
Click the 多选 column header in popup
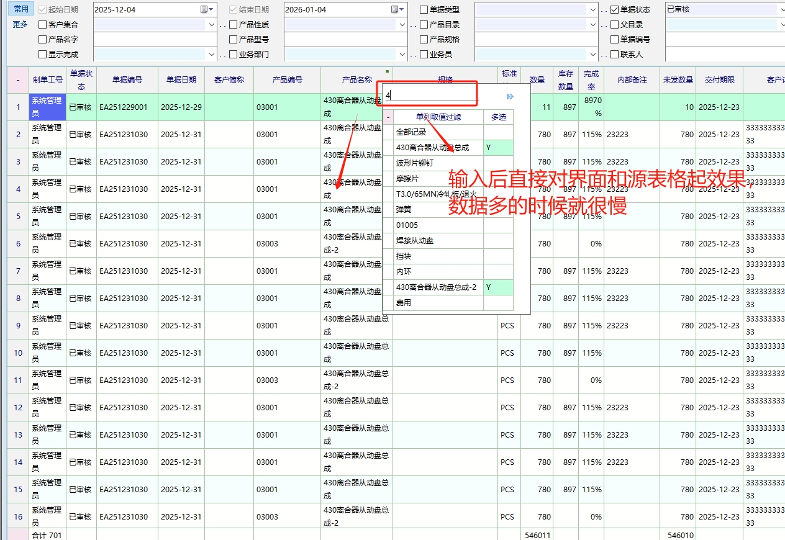pos(498,117)
